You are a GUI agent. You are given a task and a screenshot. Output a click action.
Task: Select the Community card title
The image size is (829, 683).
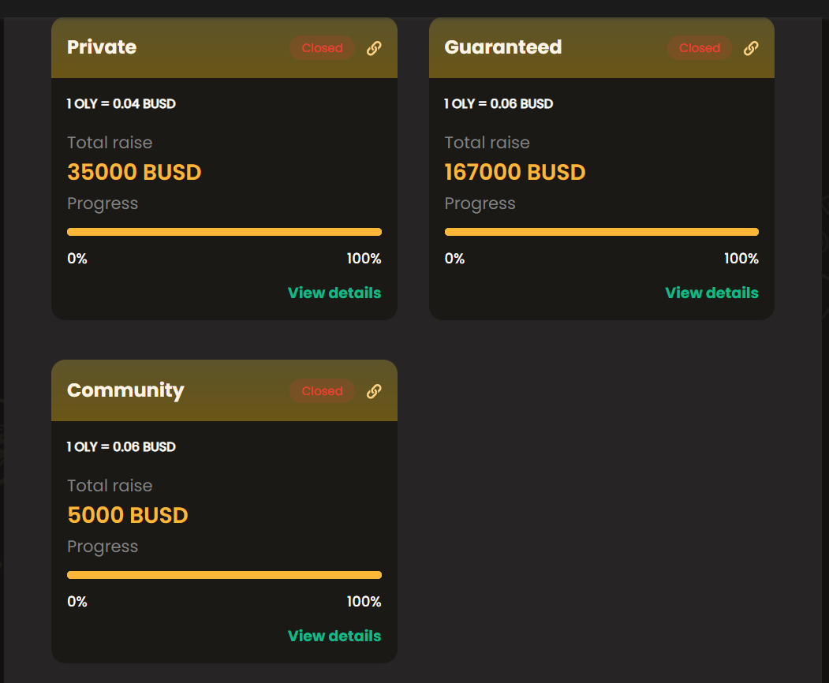[x=126, y=390]
